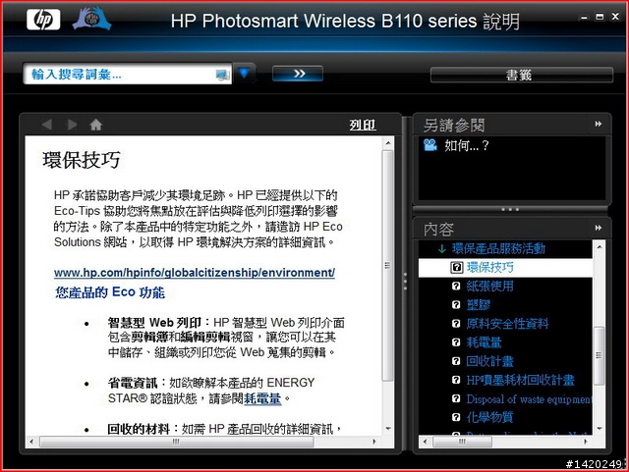Click the contents tree scroll down arrow
629x472 pixels.
599,429
